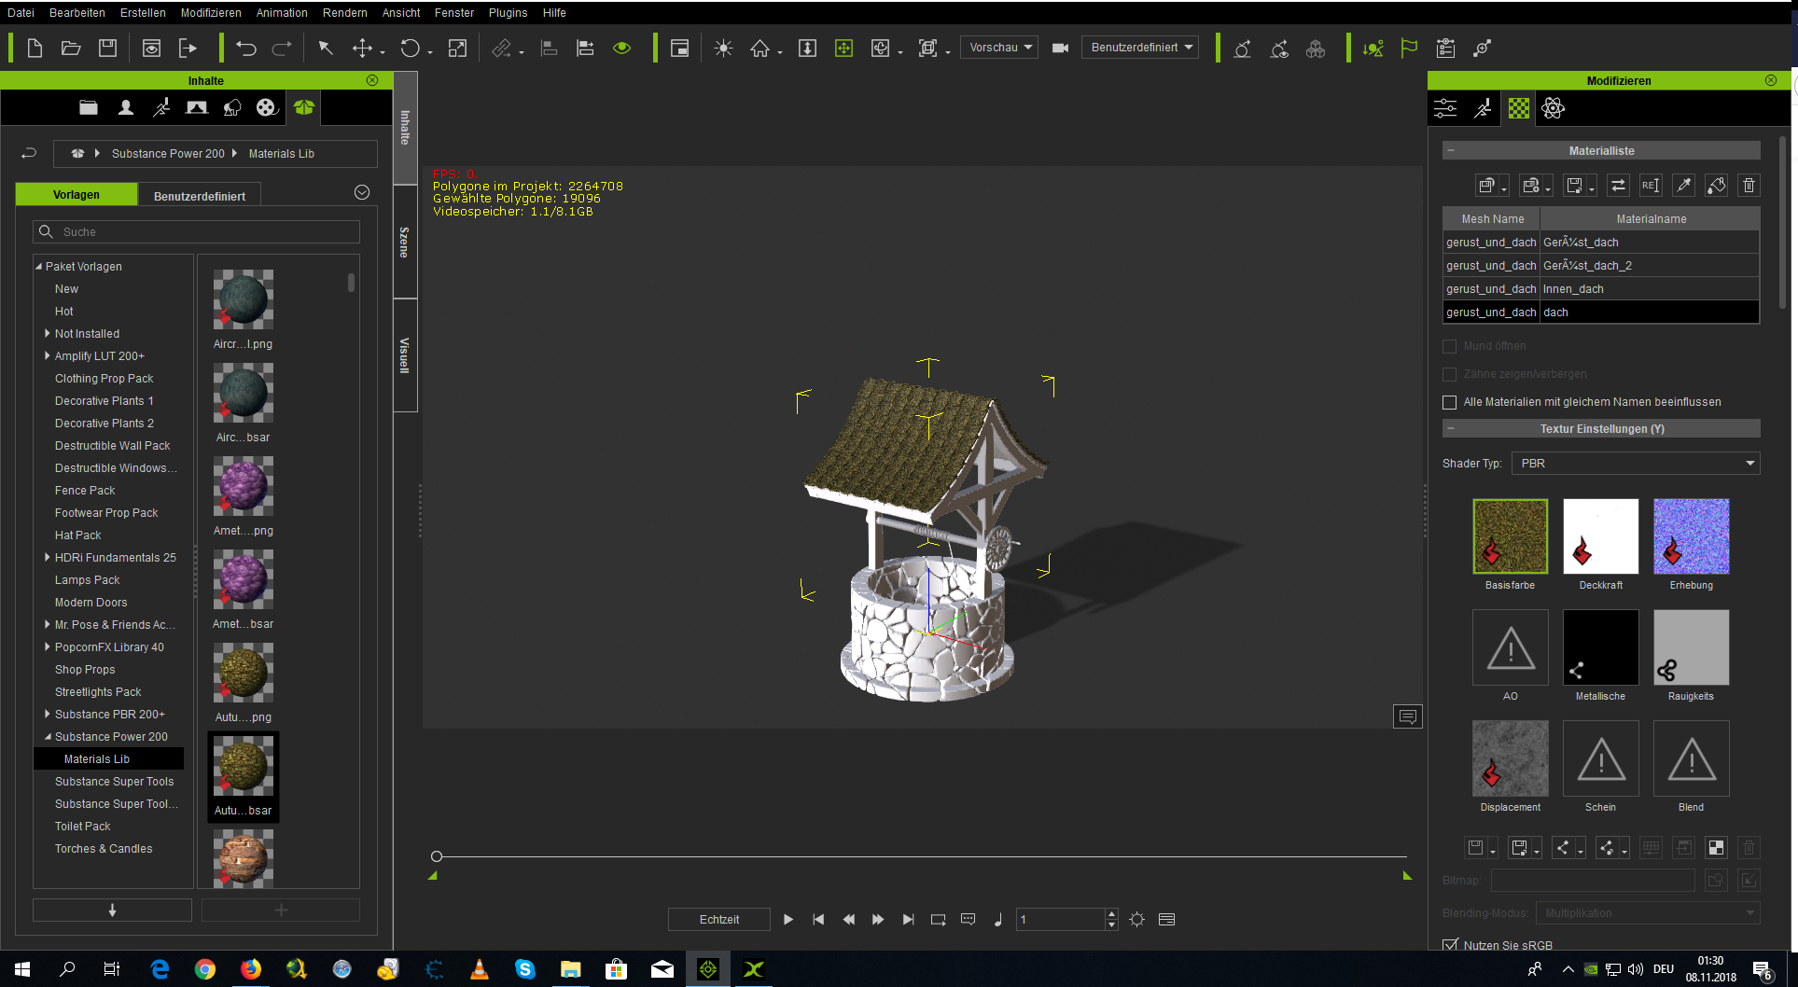The image size is (1798, 987).
Task: Toggle the 'Mund öffnen' checkbox
Action: point(1449,346)
